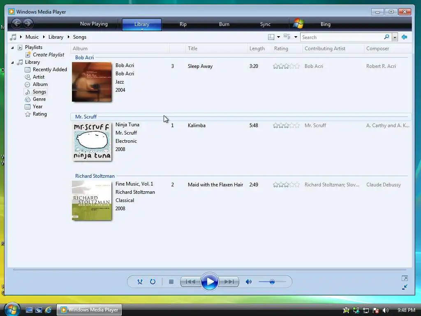Viewport: 421px width, 316px height.
Task: Click the music note category icon in breadcrumb
Action: point(13,37)
